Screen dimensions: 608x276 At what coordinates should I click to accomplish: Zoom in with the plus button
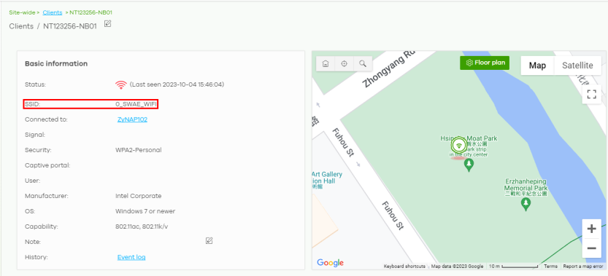(x=591, y=229)
